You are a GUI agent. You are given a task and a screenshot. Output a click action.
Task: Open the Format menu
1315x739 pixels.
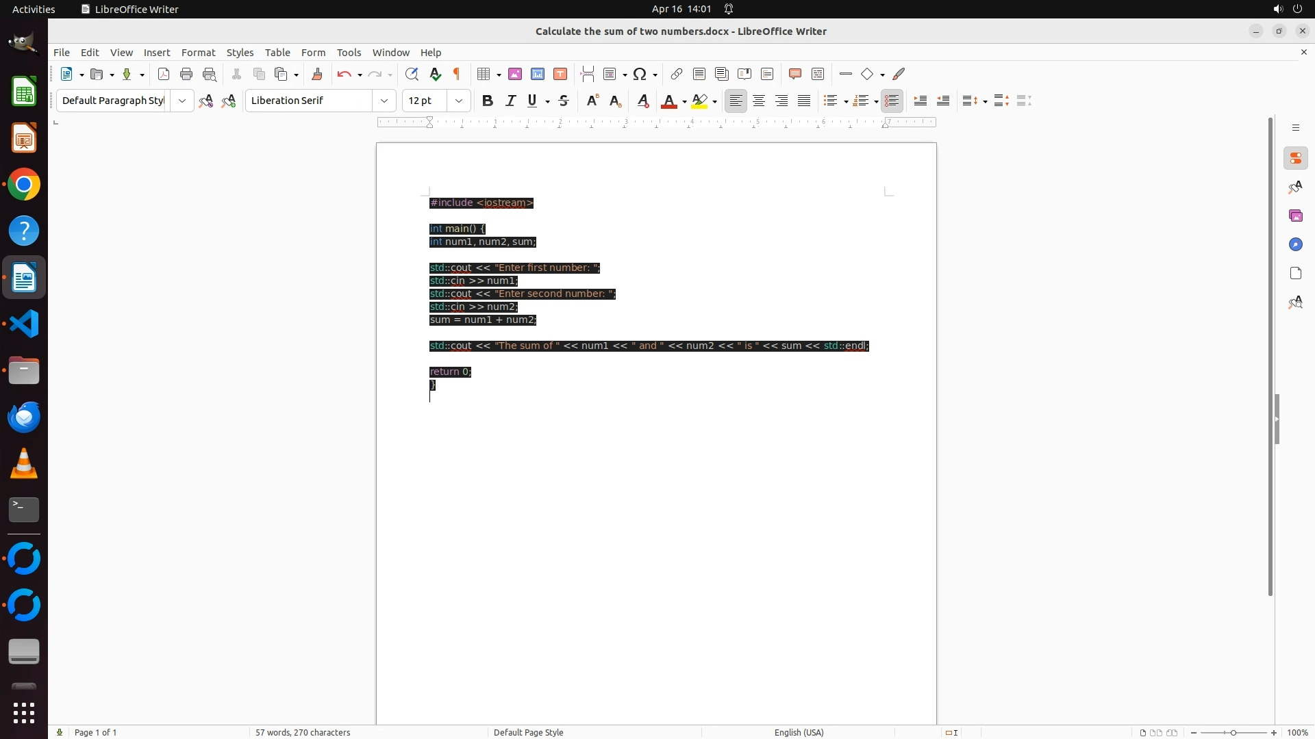pos(198,53)
